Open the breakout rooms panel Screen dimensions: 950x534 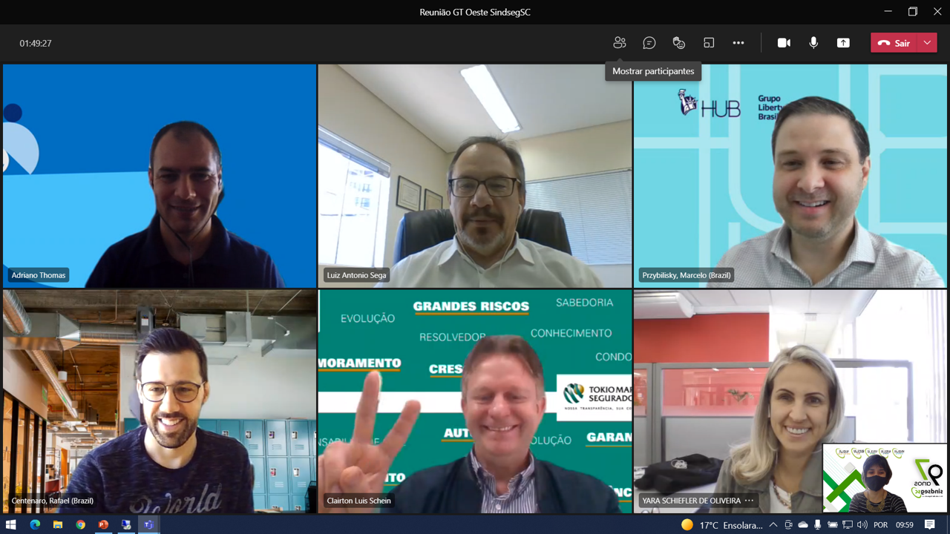click(x=709, y=43)
